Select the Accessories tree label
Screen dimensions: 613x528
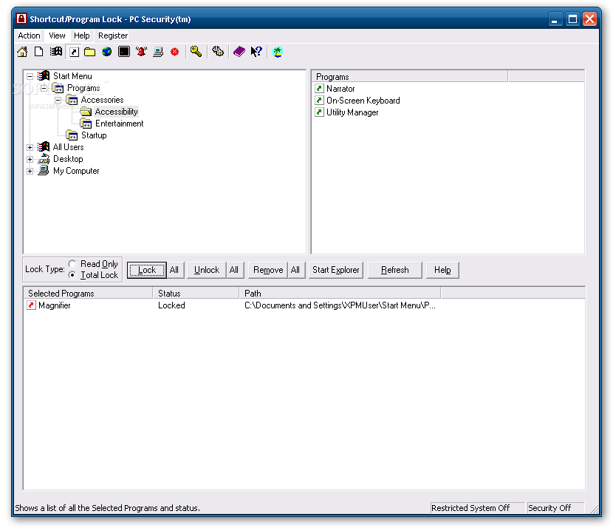tap(102, 100)
